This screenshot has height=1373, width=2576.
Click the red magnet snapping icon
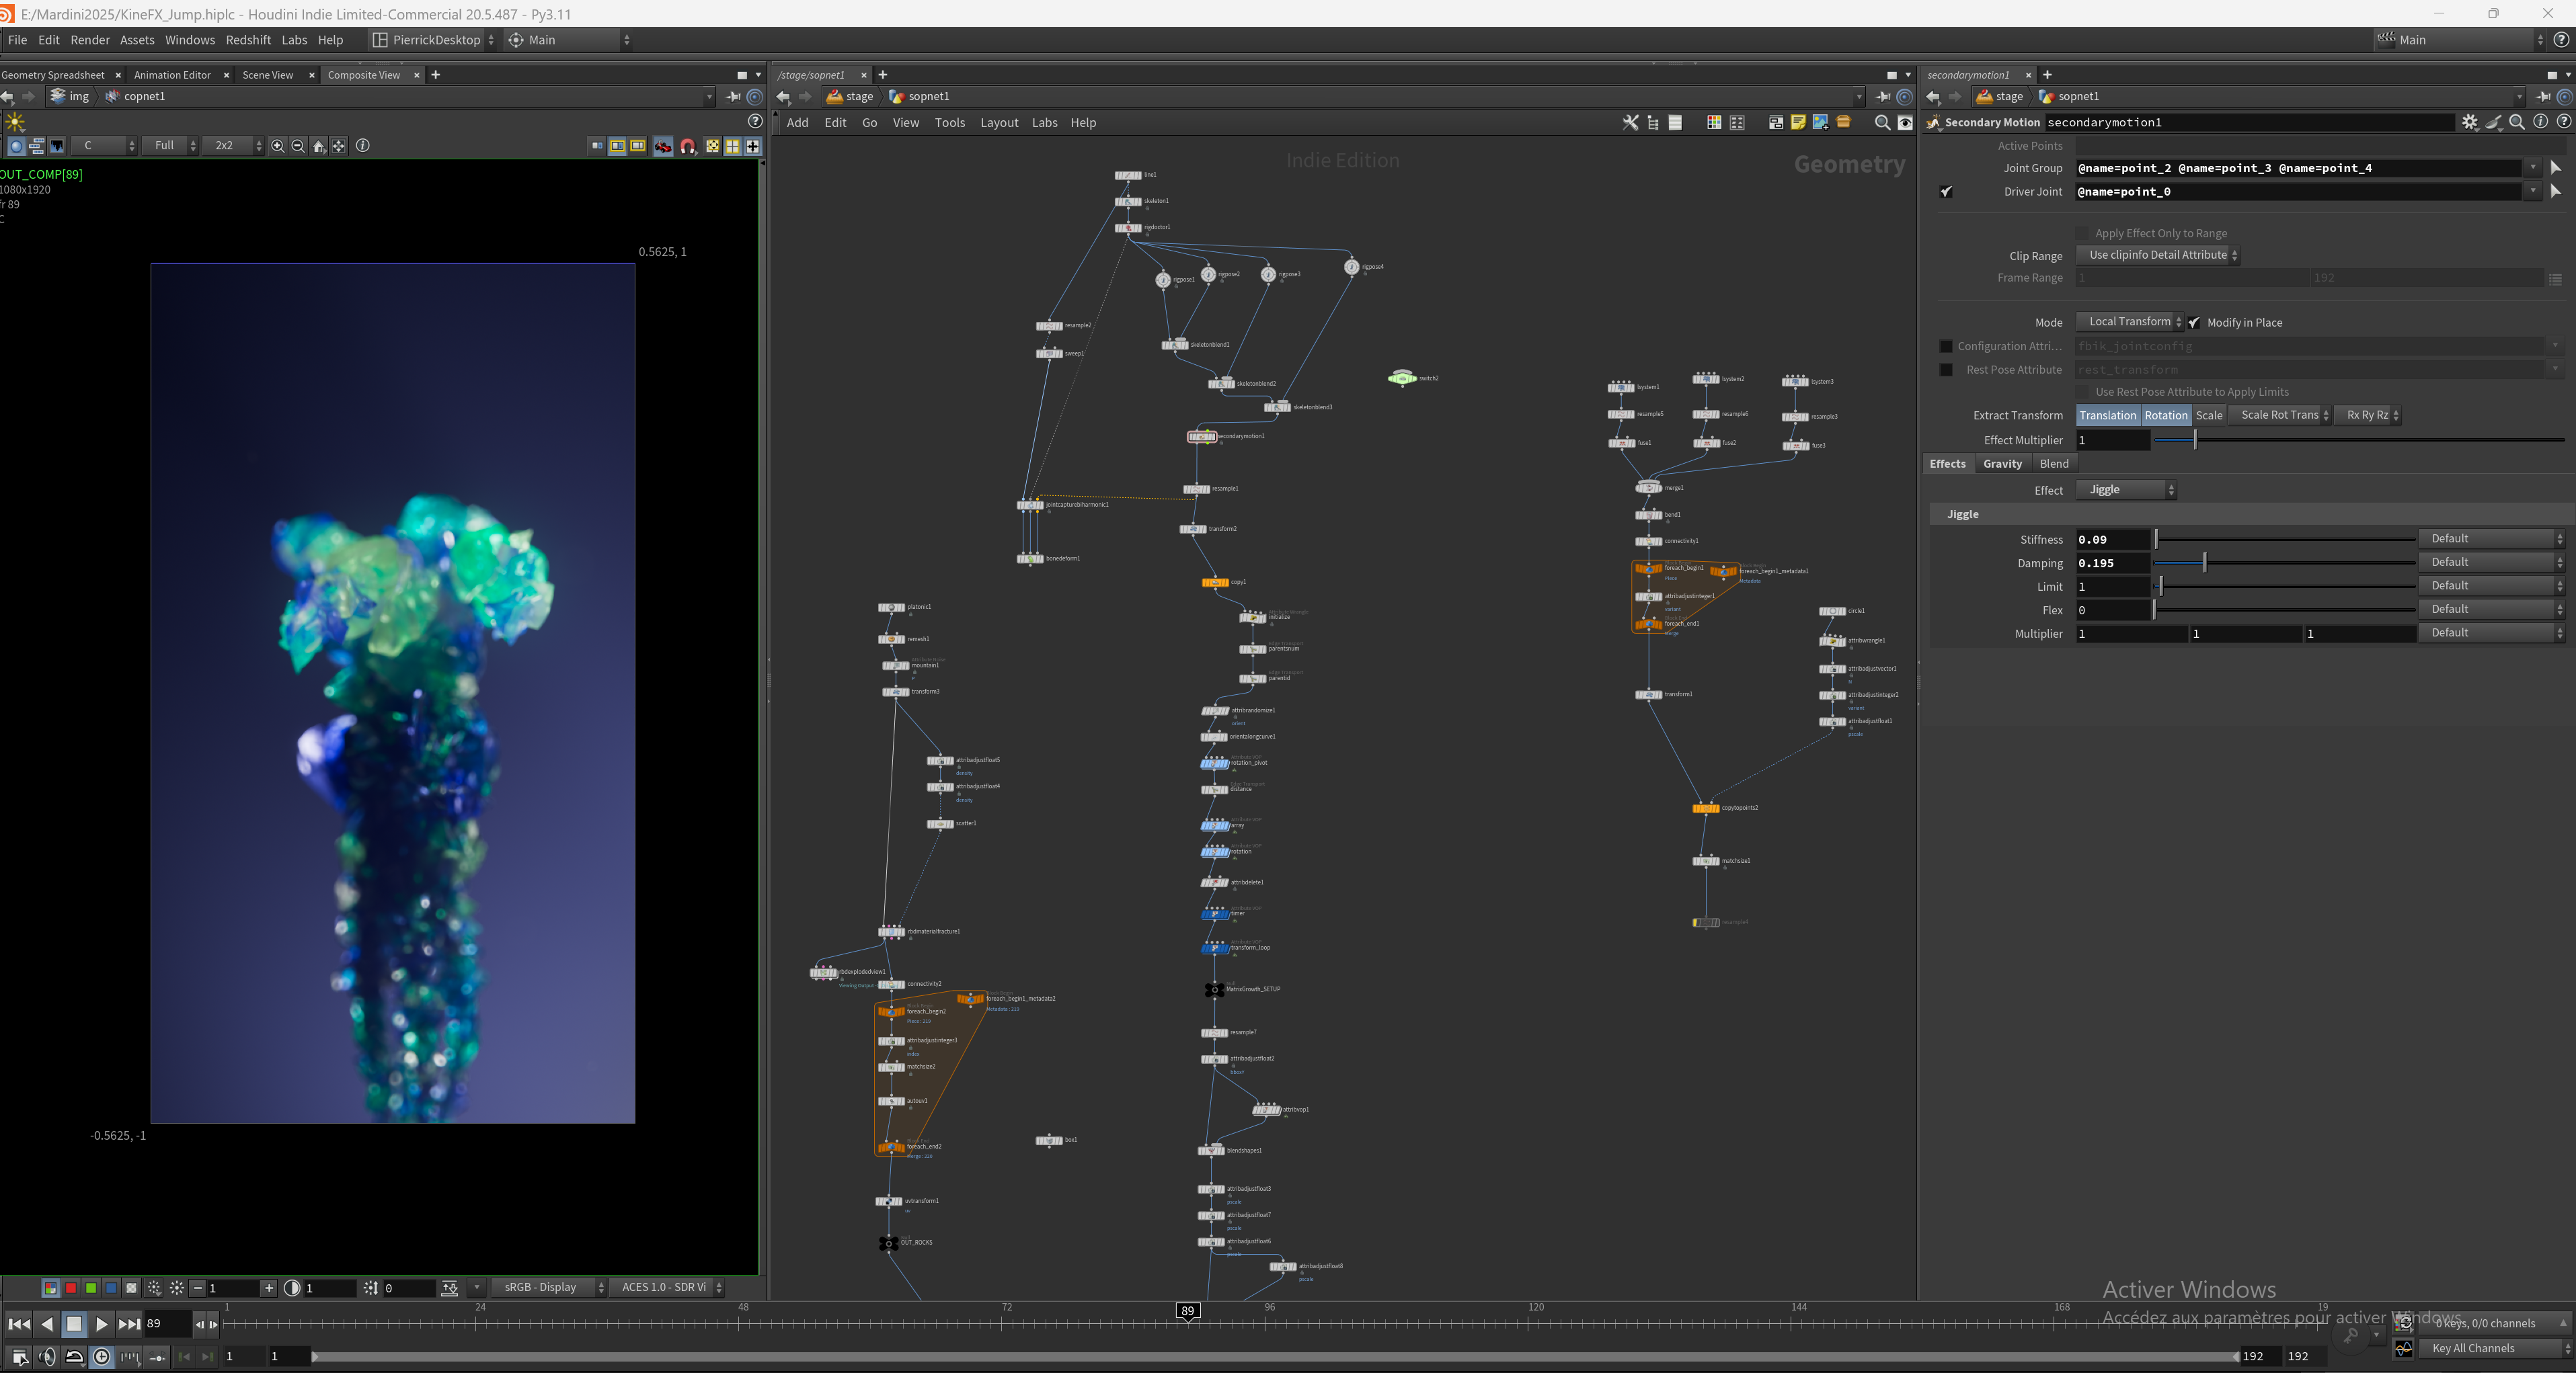688,147
